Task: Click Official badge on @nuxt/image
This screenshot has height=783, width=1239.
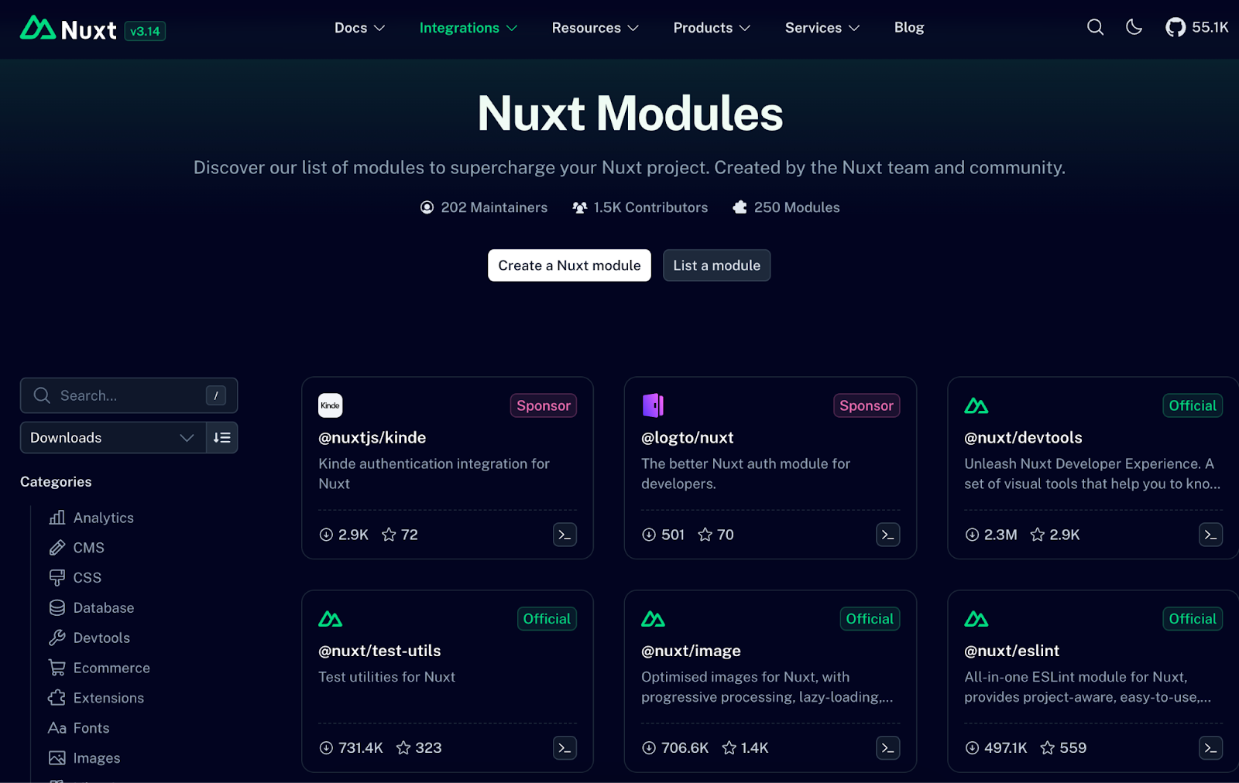Action: coord(870,619)
